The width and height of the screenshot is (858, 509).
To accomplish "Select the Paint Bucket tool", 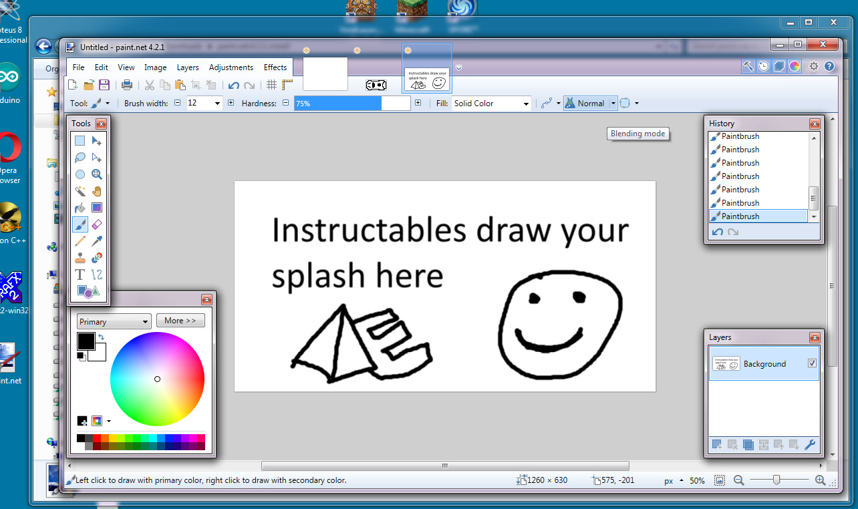I will point(80,207).
